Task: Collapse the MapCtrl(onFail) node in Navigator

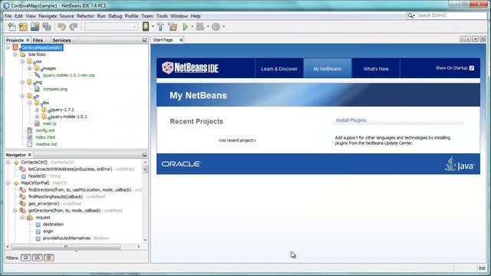Action: click(x=8, y=183)
